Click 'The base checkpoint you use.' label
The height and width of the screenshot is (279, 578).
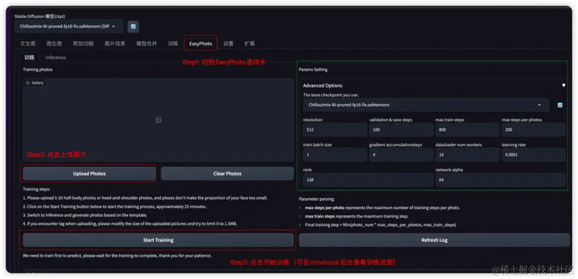pos(331,95)
